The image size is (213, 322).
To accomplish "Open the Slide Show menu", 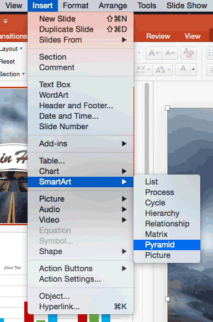I will pos(187,6).
